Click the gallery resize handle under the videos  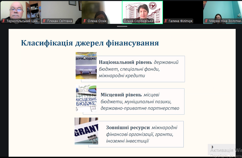point(122,26)
